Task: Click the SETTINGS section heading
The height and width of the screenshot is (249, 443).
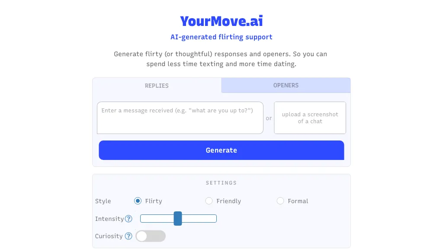Action: (x=221, y=183)
